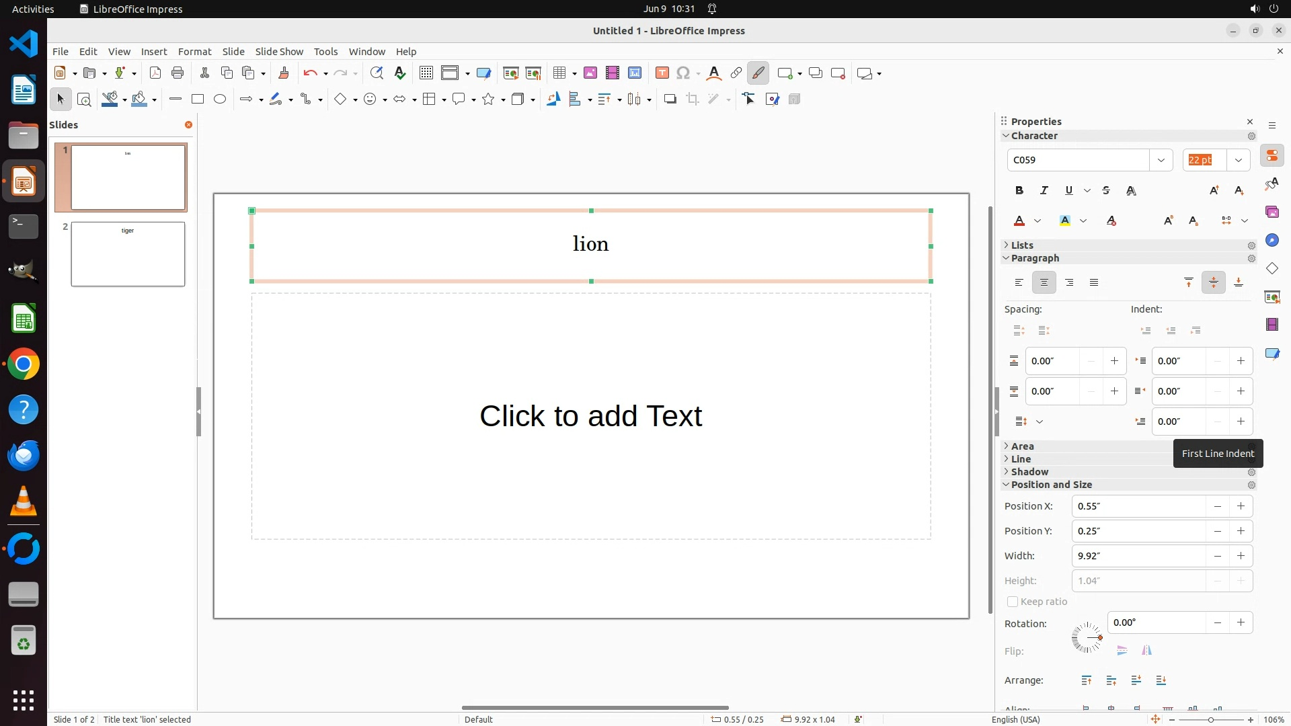Select the Ellipse drawing tool
Image resolution: width=1291 pixels, height=726 pixels.
(220, 99)
